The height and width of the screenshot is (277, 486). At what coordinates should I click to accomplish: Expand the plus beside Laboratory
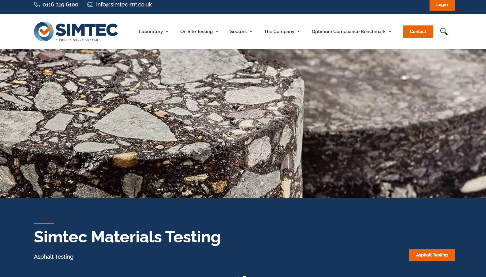[x=167, y=32]
